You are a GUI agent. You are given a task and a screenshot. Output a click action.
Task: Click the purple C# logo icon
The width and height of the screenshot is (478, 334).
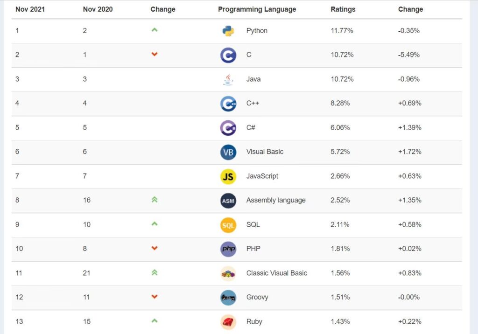click(x=228, y=128)
